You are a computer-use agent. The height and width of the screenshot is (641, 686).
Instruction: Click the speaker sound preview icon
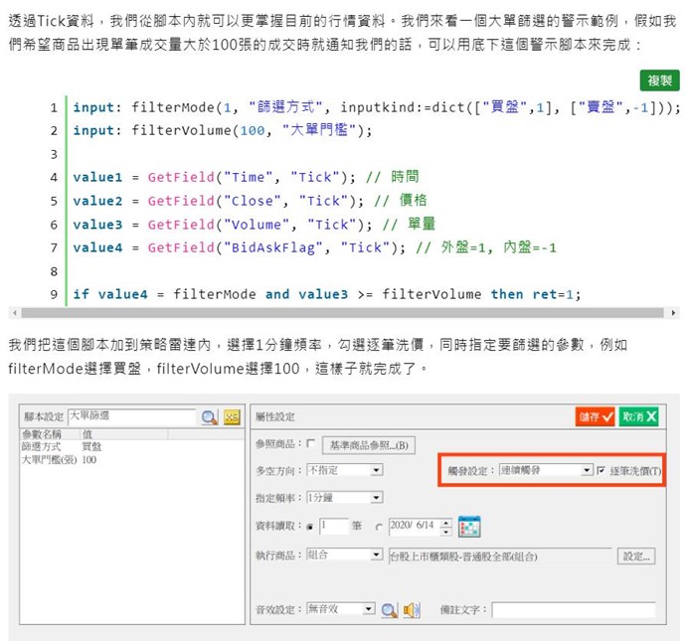412,609
